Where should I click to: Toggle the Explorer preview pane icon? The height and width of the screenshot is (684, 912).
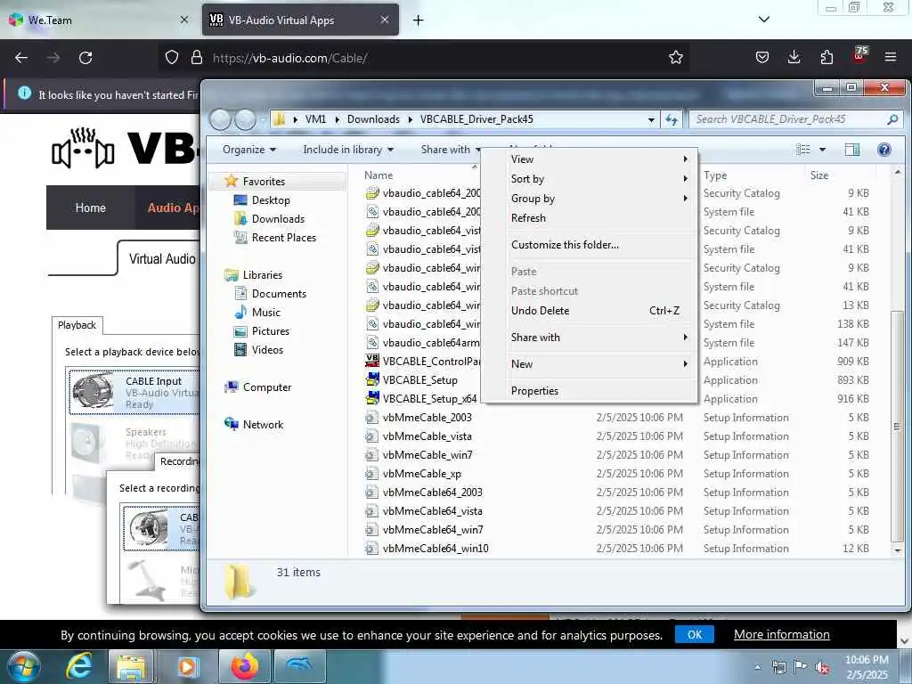(852, 150)
